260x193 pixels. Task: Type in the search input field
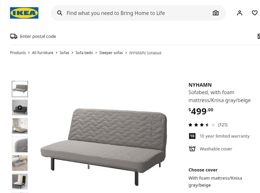point(130,13)
